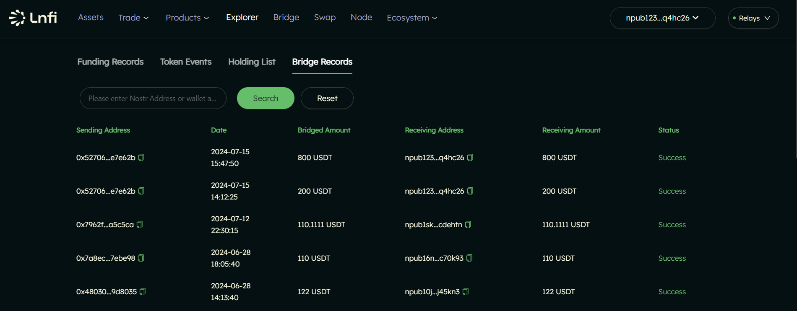Open the Relays selector
The image size is (797, 311).
pyautogui.click(x=753, y=18)
